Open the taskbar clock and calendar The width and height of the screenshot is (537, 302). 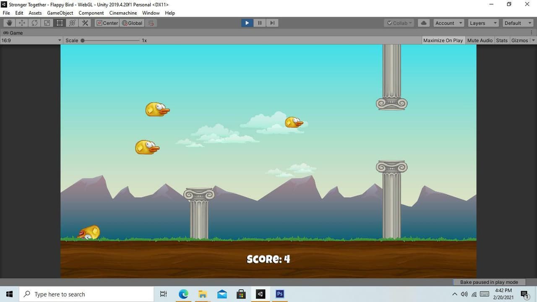click(503, 294)
